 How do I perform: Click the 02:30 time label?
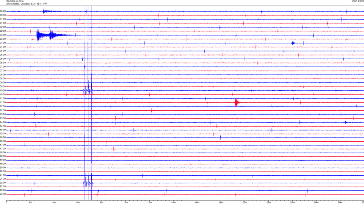click(x=3, y=31)
